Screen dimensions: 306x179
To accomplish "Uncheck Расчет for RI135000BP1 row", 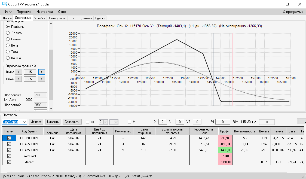I will (9, 138).
